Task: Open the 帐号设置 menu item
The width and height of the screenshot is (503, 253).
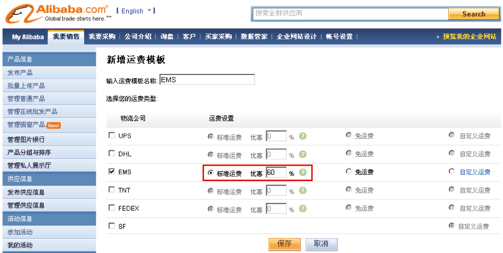Action: [x=340, y=37]
